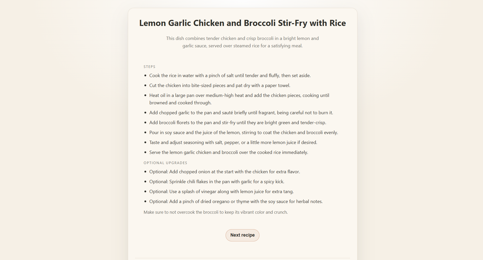
Task: Select the step about heating oil in pan
Action: [x=239, y=99]
